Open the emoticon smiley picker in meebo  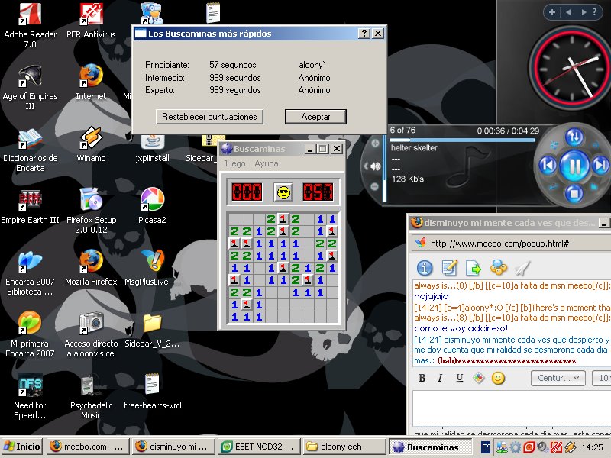[x=498, y=378]
